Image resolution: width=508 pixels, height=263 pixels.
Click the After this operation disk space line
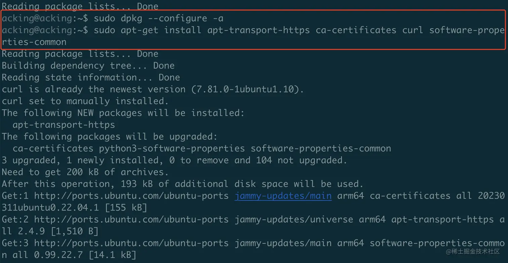pyautogui.click(x=182, y=184)
